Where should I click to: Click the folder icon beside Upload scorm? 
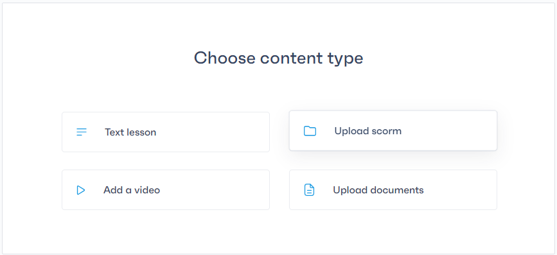tap(310, 131)
